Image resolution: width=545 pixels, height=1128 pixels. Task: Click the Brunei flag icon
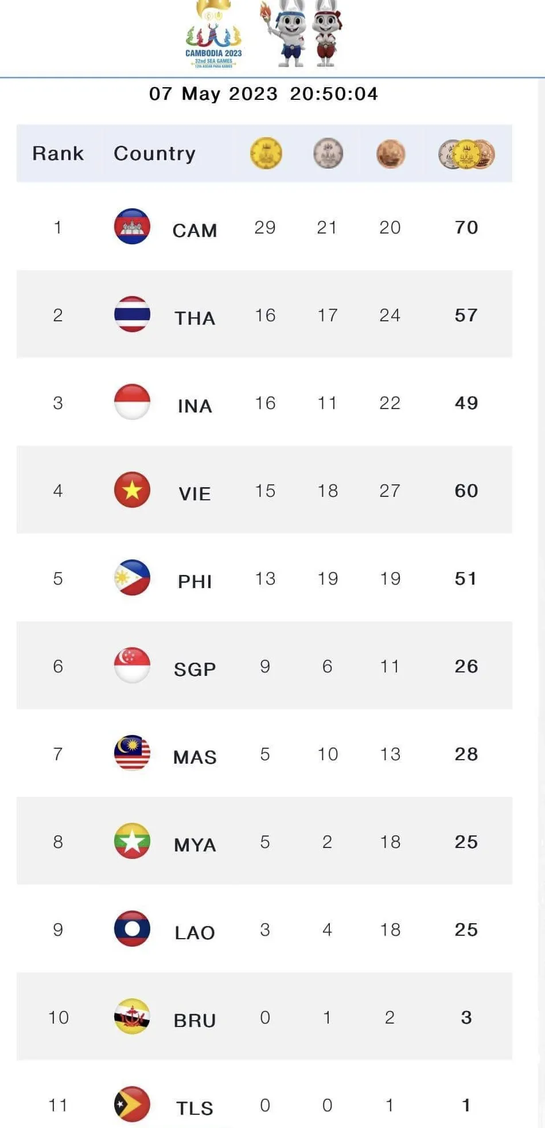pos(132,1017)
